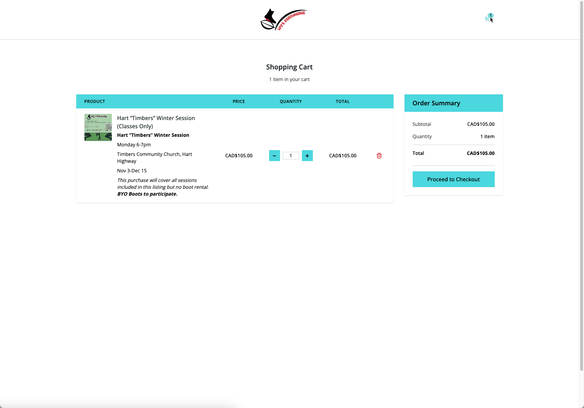Click the Total amount CAD$105.00 in summary

pyautogui.click(x=480, y=153)
